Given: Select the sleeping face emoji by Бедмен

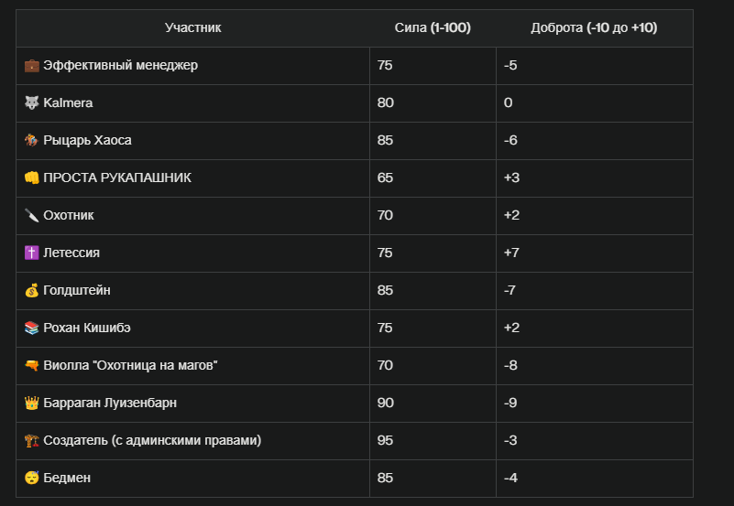Looking at the screenshot, I should click(32, 478).
